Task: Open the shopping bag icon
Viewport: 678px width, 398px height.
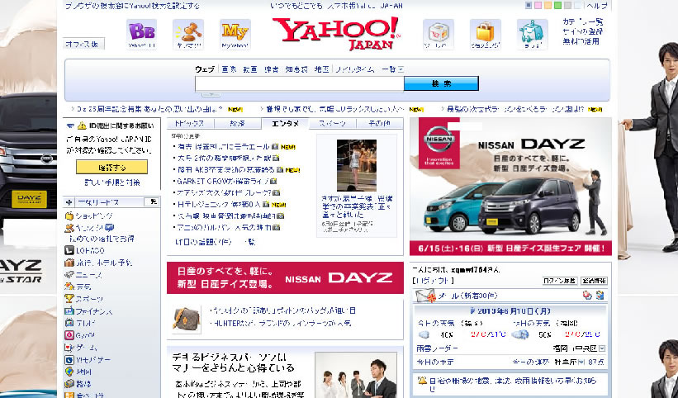Action: point(485,34)
